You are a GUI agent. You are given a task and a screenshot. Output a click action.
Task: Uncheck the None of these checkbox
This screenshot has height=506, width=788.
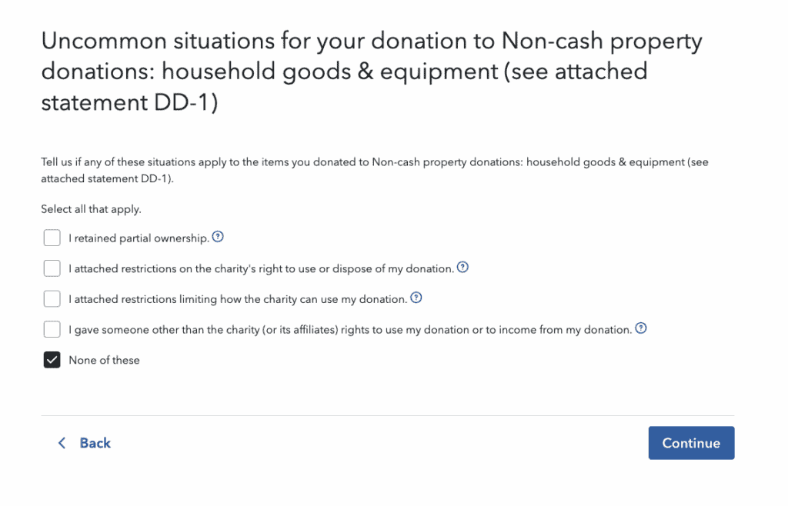(x=52, y=360)
